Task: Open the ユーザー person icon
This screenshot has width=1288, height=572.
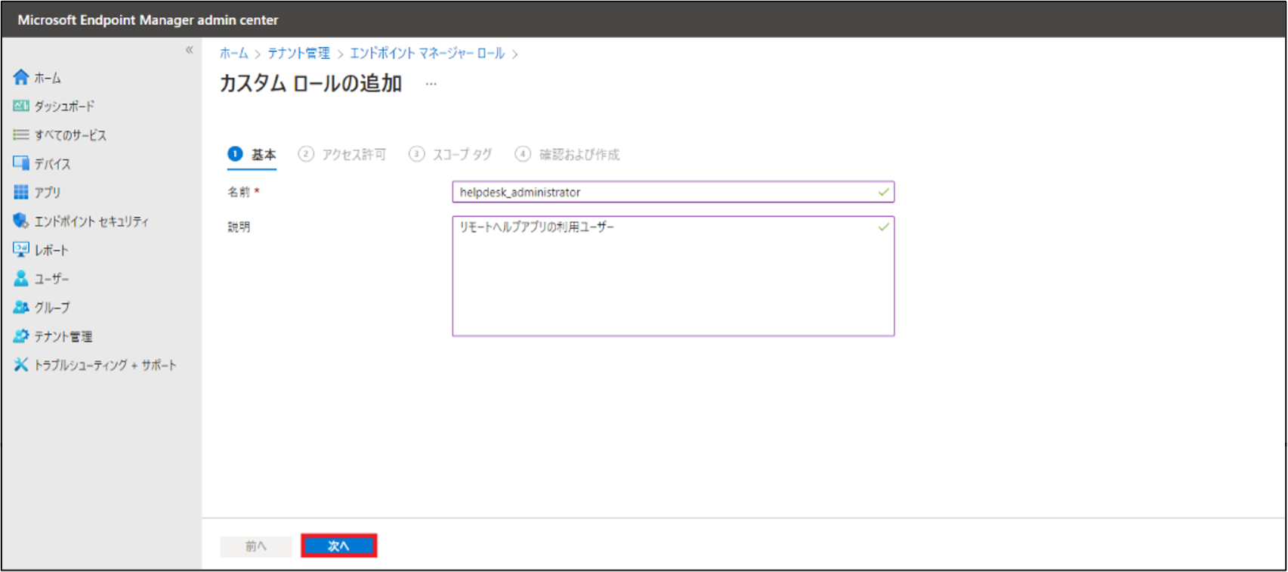Action: click(x=21, y=278)
